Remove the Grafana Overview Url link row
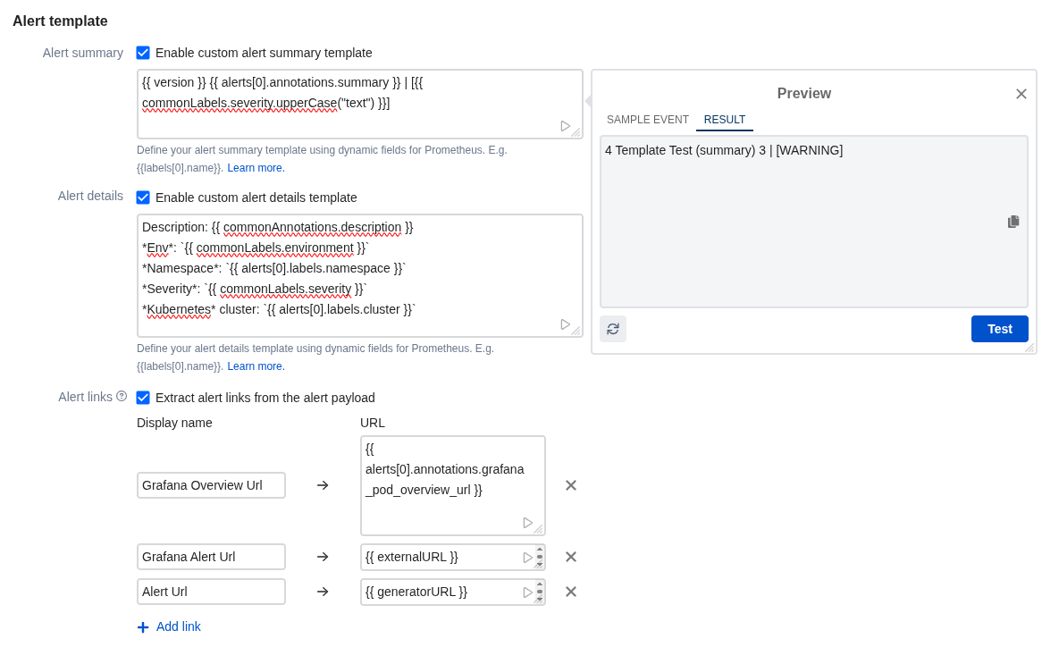 571,485
